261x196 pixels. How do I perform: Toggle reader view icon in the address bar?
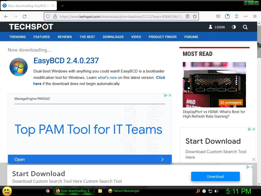(x=188, y=16)
